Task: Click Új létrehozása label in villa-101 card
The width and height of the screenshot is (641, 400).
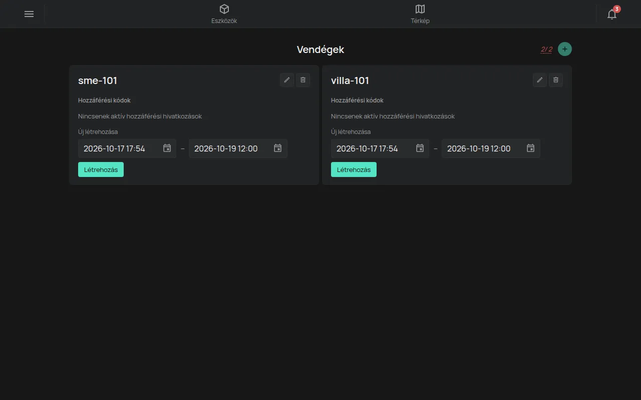Action: [x=351, y=132]
